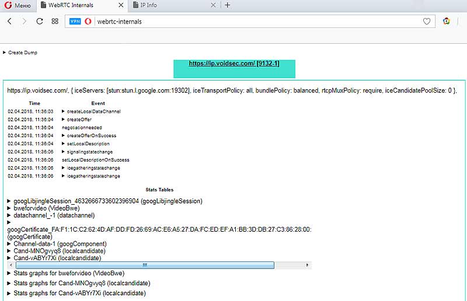
Task: Click the setLocalDescriptionOnSuccess event text
Action: pos(96,160)
